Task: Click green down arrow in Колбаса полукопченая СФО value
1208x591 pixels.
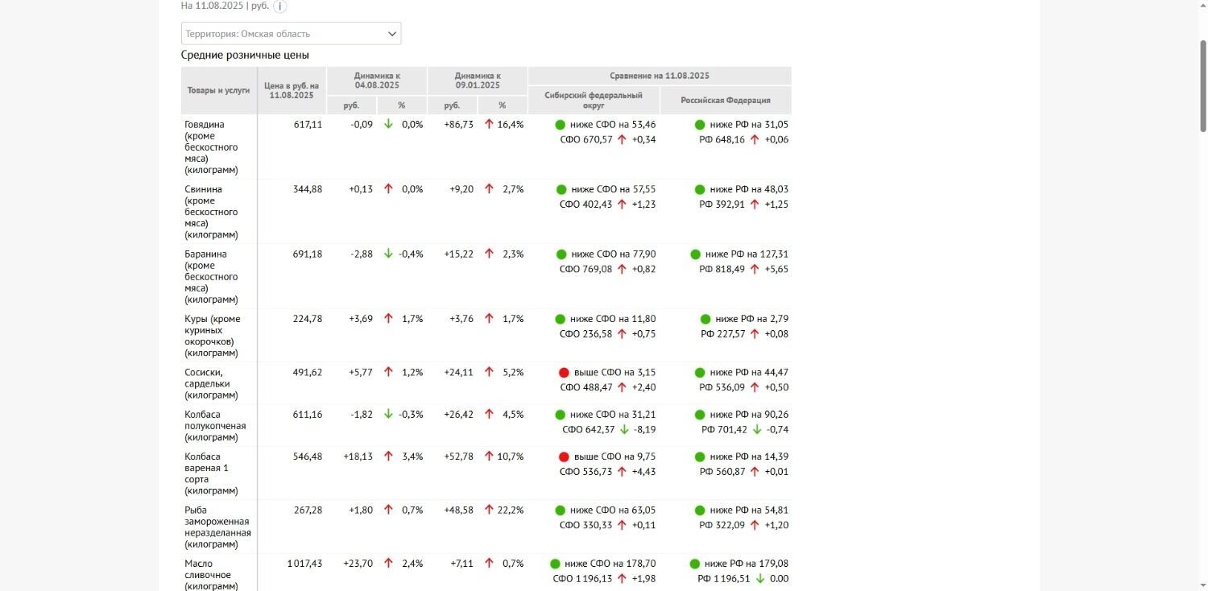Action: tap(624, 430)
